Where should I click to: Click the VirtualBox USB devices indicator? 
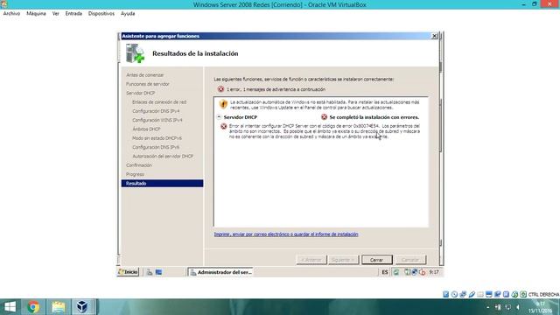(472, 294)
